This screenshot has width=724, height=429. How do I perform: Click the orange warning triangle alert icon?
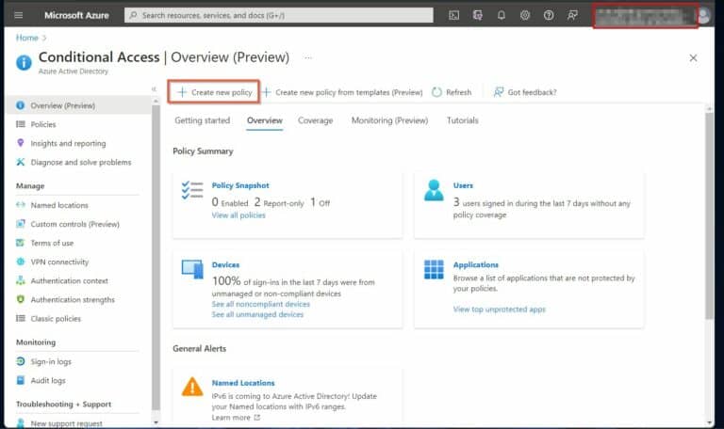(192, 387)
